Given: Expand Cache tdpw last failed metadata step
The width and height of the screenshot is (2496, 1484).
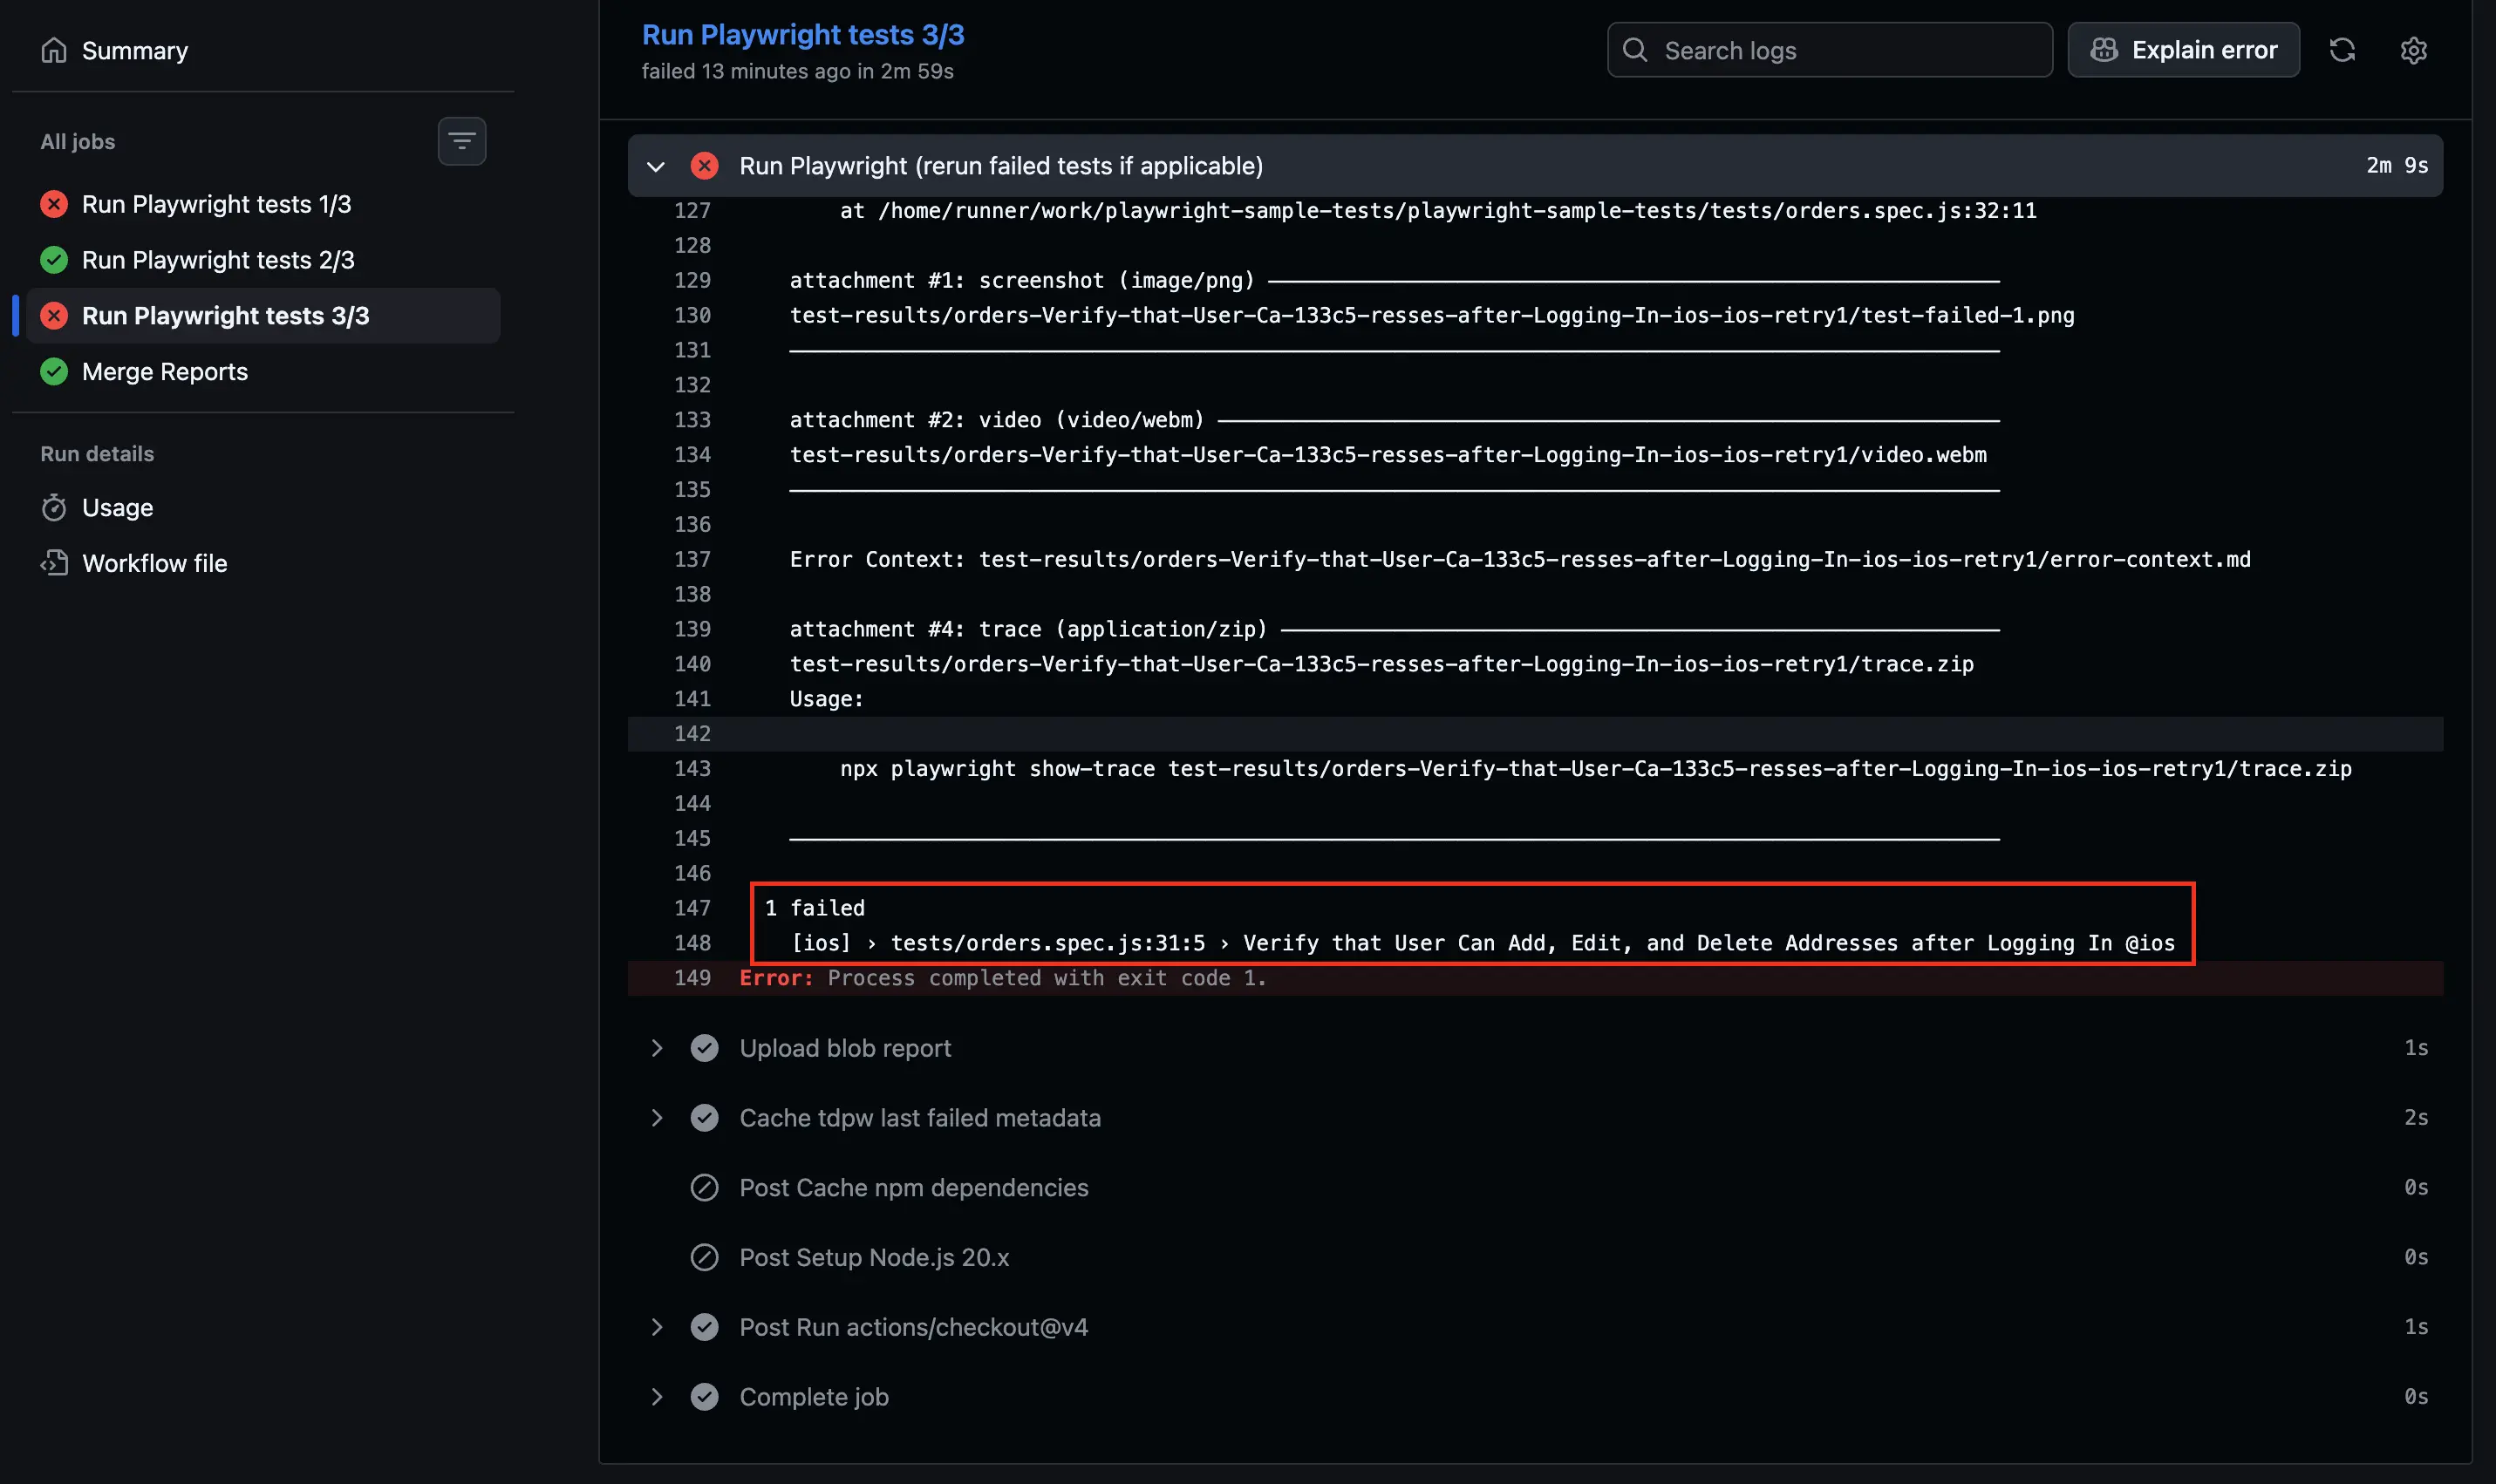Looking at the screenshot, I should pos(656,1118).
